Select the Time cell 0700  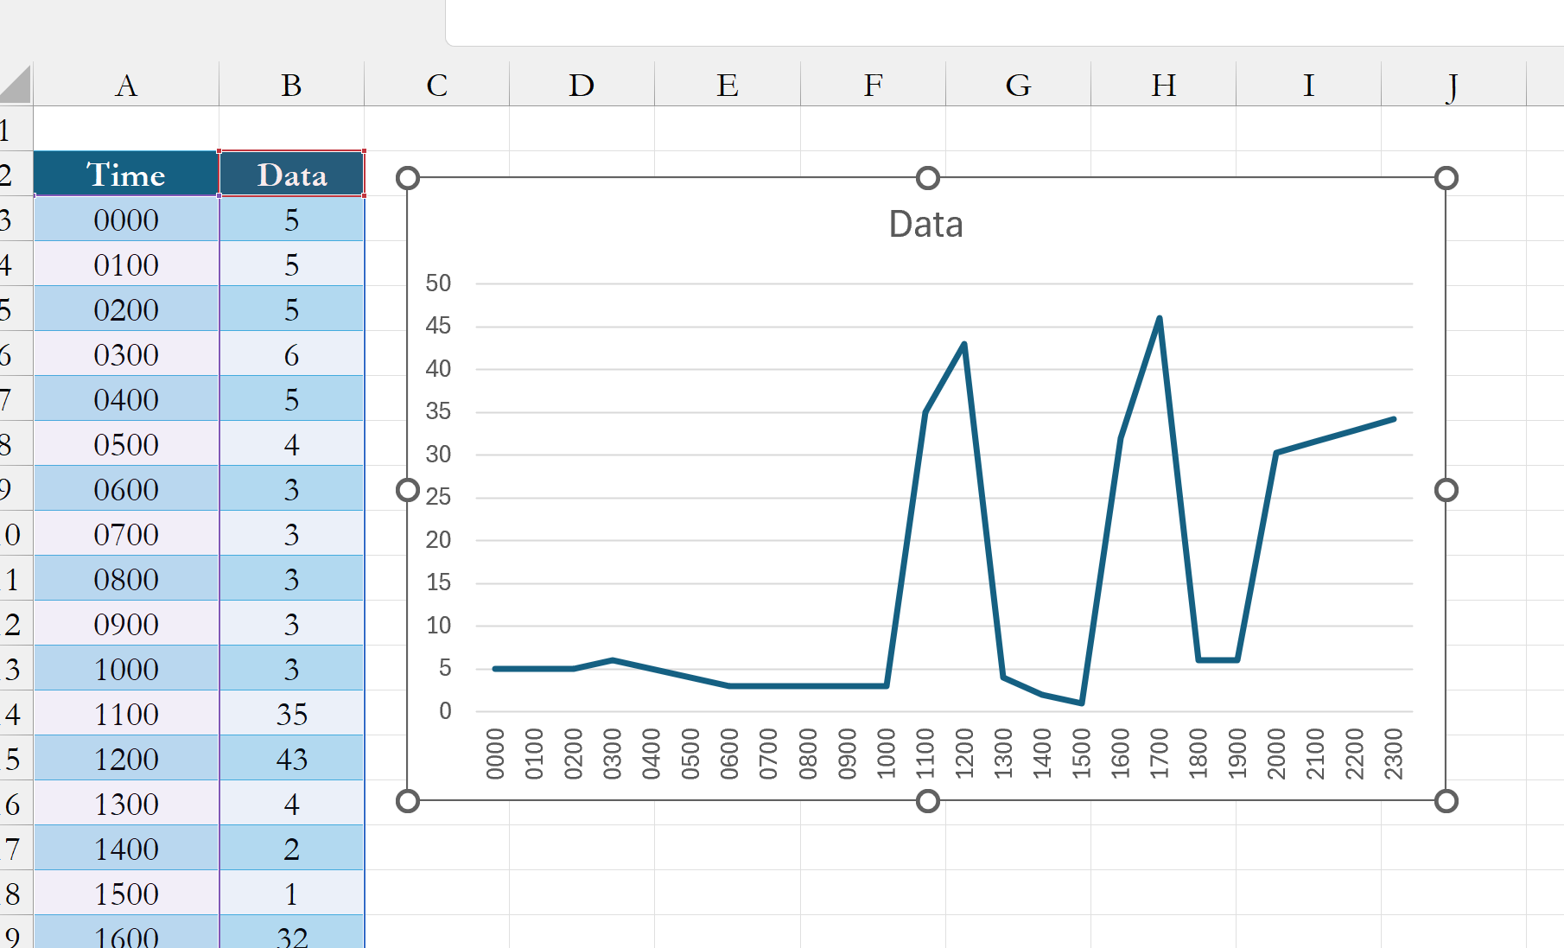126,534
